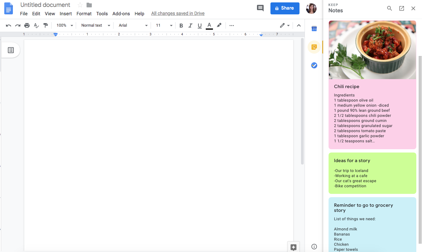Click All changes saved in Drive link
The height and width of the screenshot is (252, 422).
click(178, 13)
